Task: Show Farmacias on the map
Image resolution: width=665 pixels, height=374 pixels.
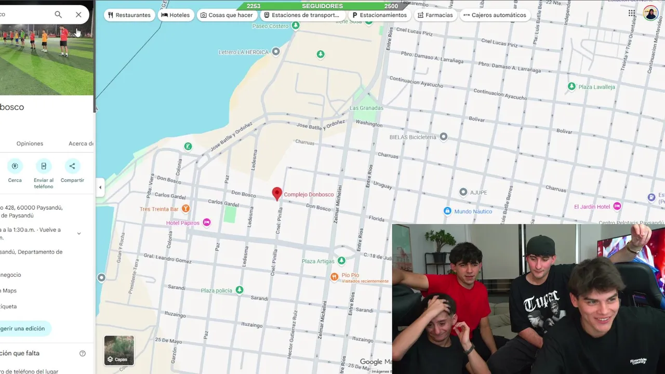Action: pyautogui.click(x=435, y=15)
